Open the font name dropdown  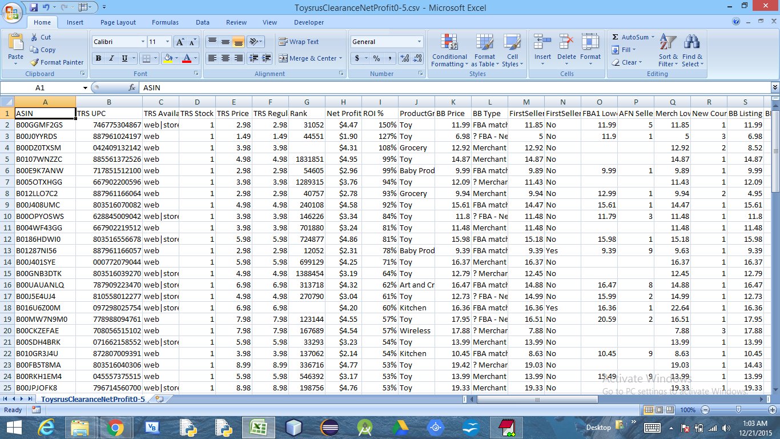click(x=143, y=42)
